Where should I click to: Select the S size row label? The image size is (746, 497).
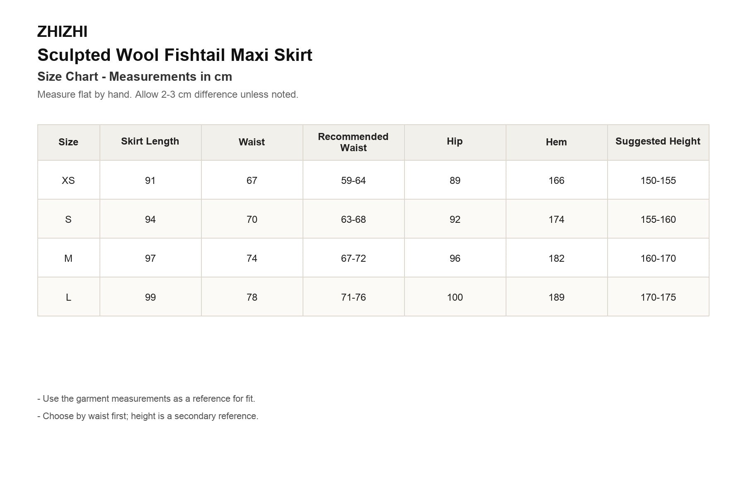pyautogui.click(x=68, y=220)
